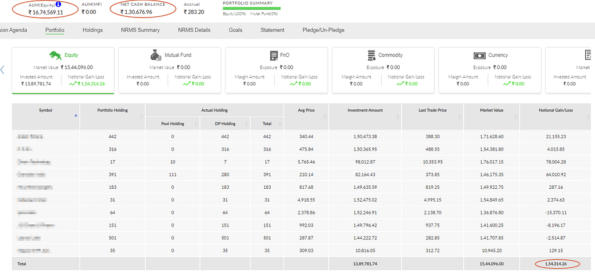
Task: Click Investment Amount cell 1,50,365.95
Action: [365, 149]
